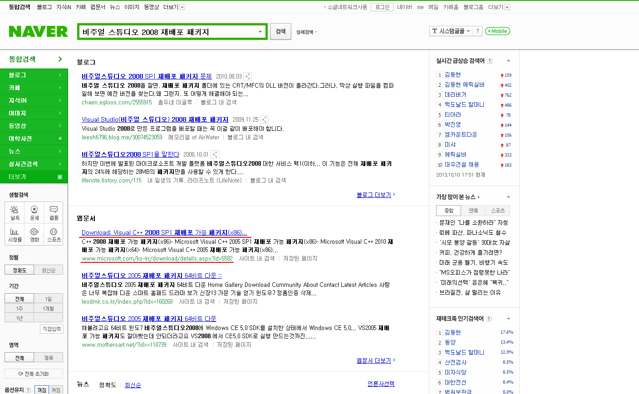This screenshot has height=394, width=639.
Task: Click the 어학사전 sidebar square icon
Action: coord(60,138)
